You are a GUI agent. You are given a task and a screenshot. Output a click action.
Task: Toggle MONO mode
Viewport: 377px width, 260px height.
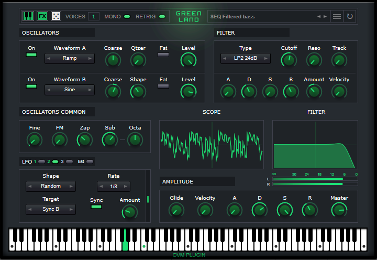[x=127, y=17]
